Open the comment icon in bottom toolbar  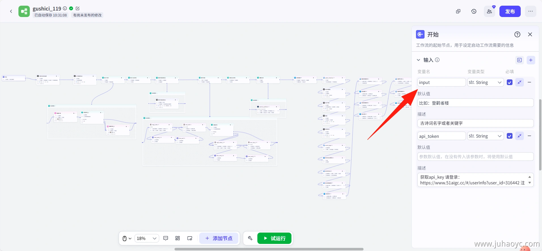166,238
